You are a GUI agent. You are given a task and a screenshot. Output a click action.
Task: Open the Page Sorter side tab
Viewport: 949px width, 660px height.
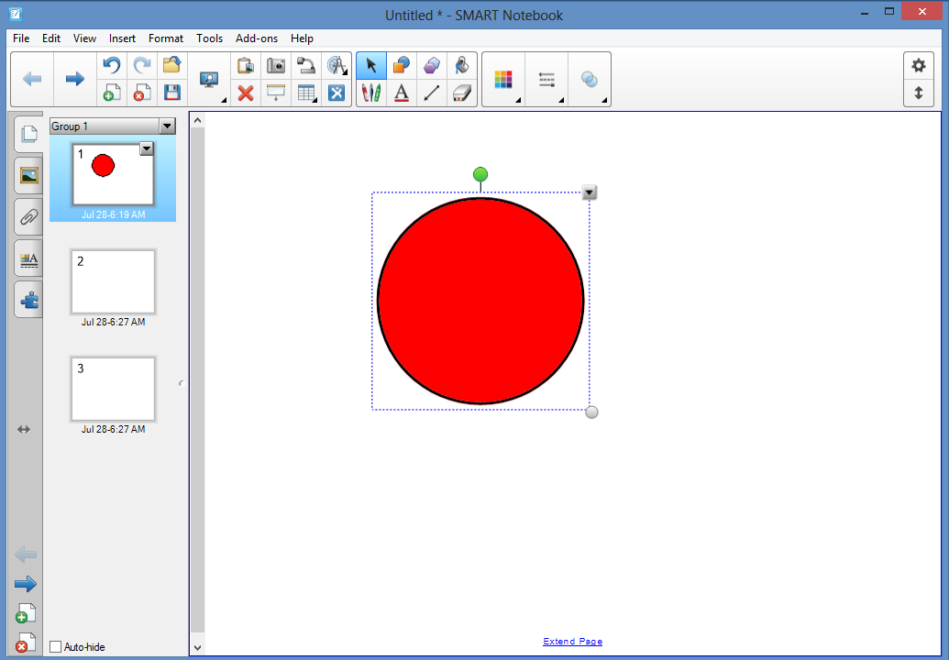28,133
